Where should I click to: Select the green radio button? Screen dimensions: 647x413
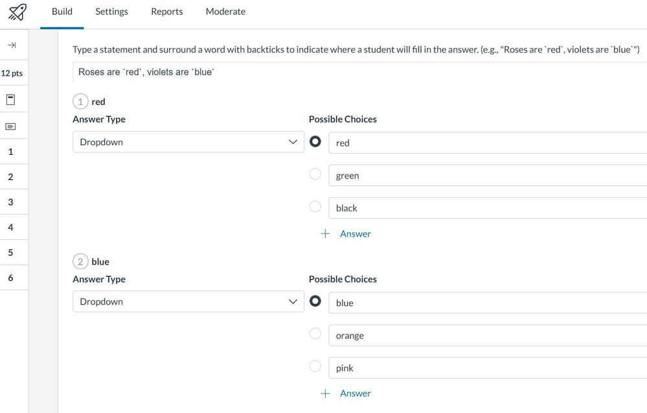point(315,174)
